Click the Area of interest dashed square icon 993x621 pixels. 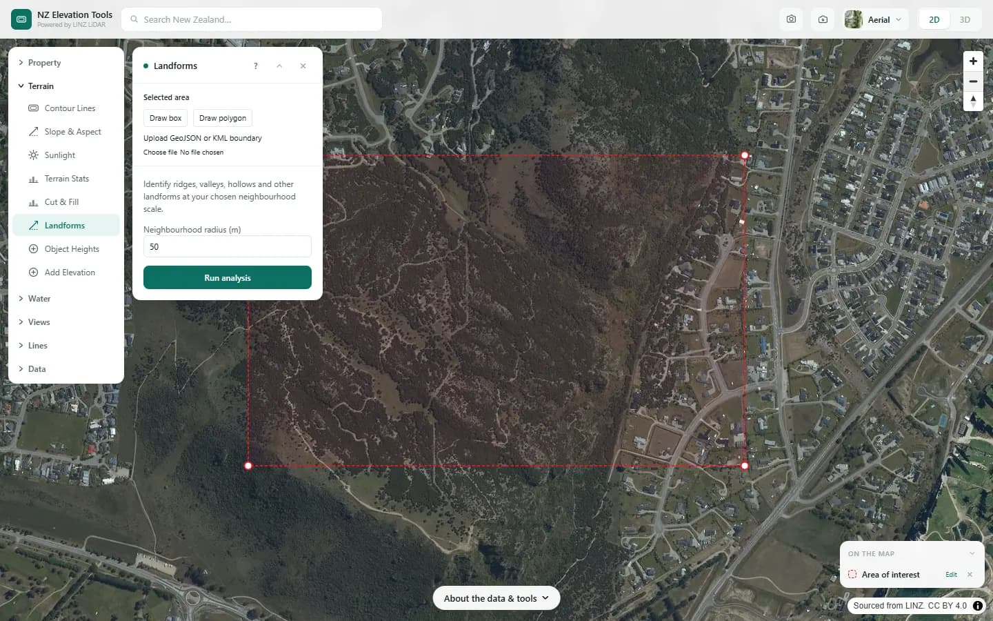pyautogui.click(x=852, y=575)
